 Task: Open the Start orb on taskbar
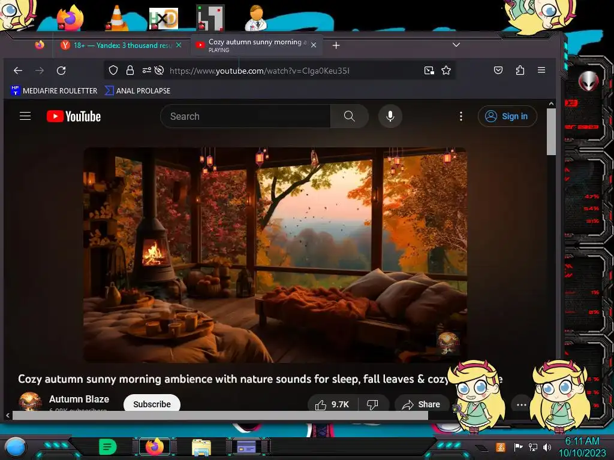[16, 447]
